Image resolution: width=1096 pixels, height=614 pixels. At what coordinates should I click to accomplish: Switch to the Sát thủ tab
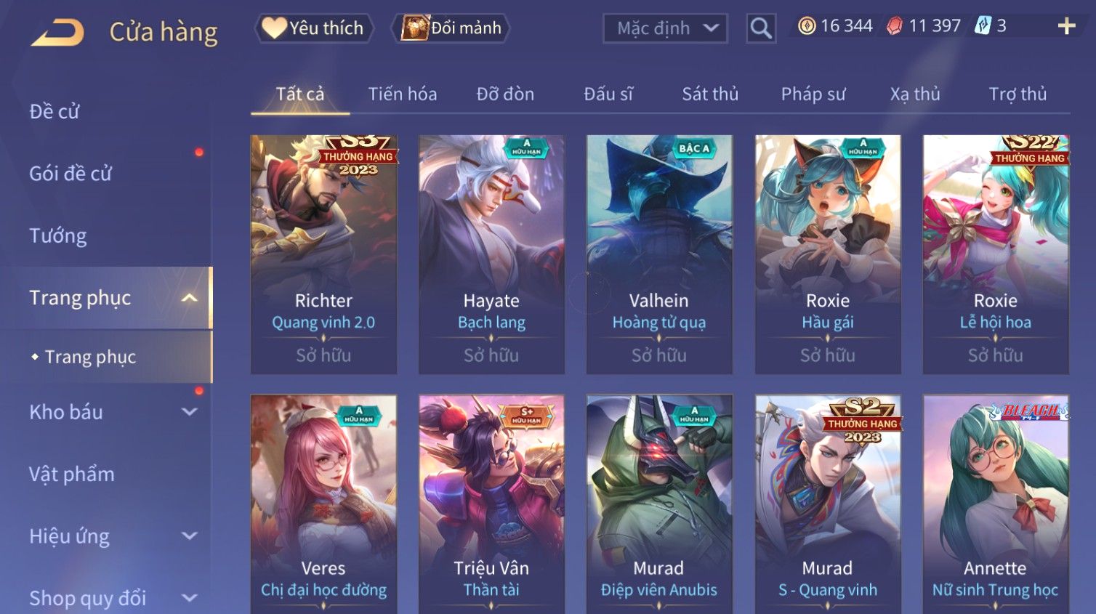tap(710, 94)
